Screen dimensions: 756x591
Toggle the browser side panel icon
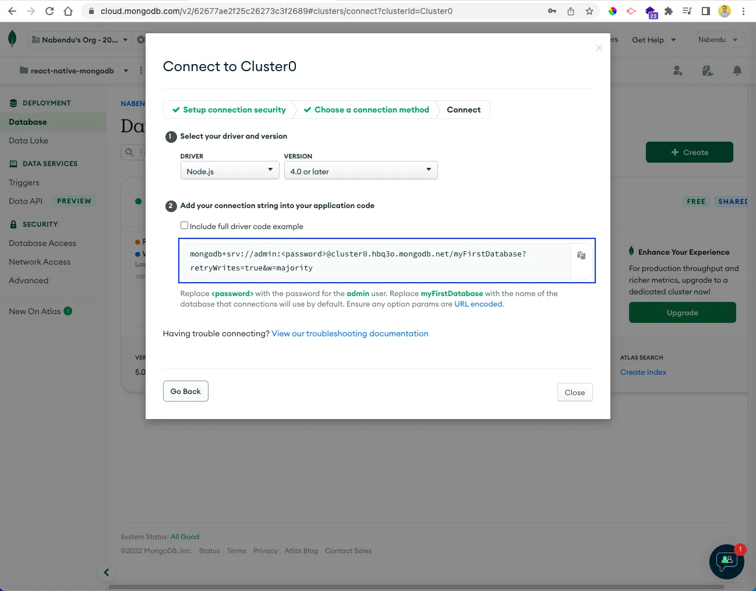[x=706, y=11]
